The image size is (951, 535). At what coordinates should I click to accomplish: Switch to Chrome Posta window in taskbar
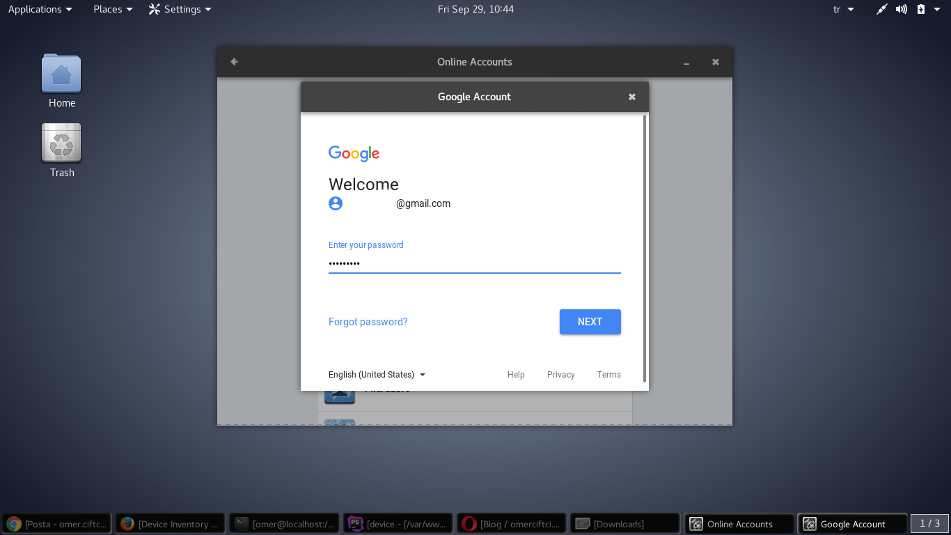pyautogui.click(x=57, y=524)
